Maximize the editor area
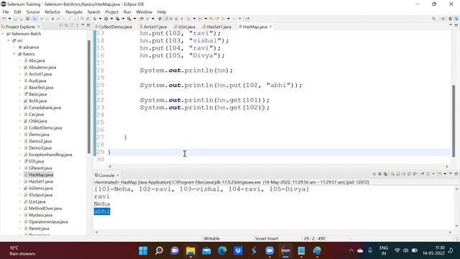 click(456, 26)
